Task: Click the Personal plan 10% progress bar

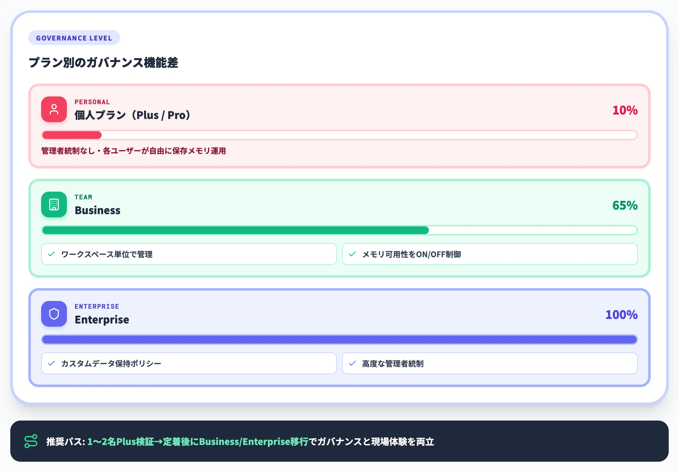Action: pyautogui.click(x=339, y=135)
